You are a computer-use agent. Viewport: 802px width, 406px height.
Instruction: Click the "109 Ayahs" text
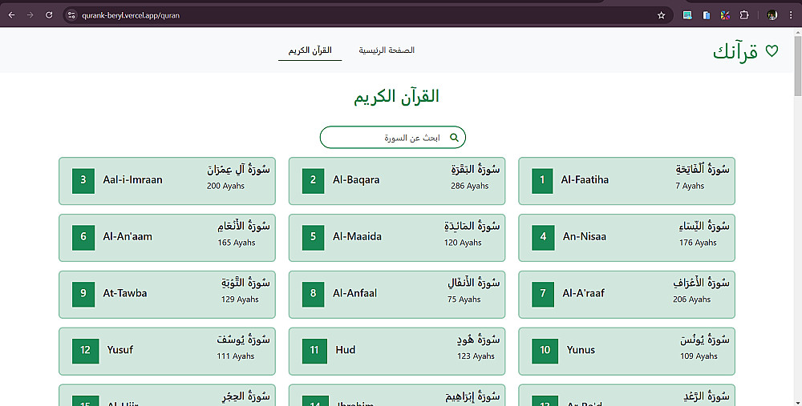[x=699, y=356]
